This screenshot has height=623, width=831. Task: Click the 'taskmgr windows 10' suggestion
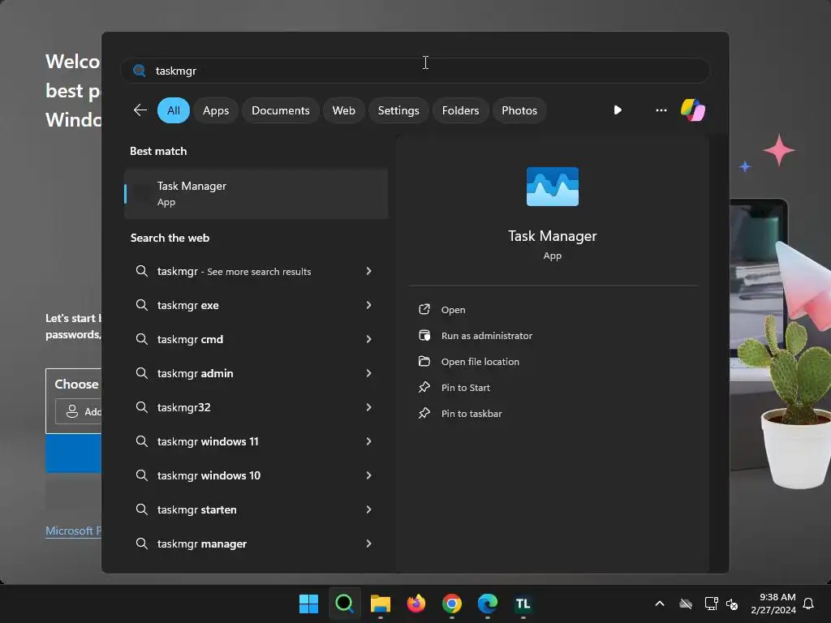[209, 475]
